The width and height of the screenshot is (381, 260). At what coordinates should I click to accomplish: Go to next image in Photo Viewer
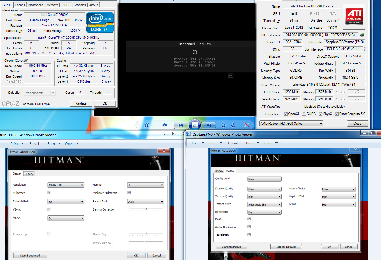(209, 125)
